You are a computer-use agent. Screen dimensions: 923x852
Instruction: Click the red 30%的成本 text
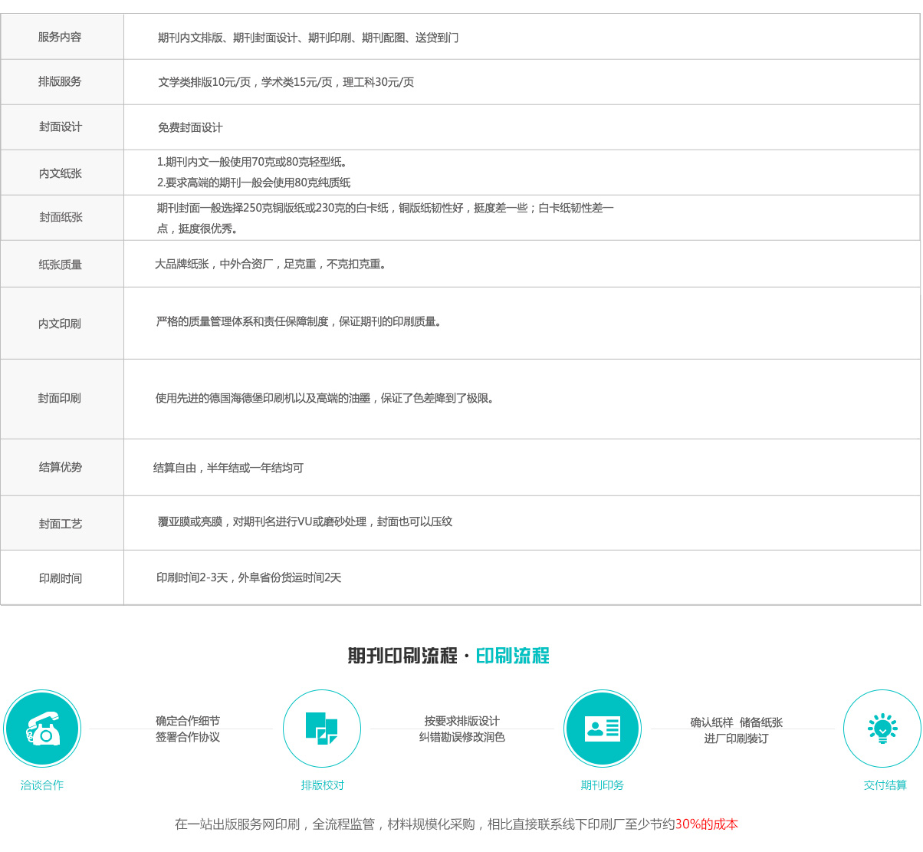click(x=706, y=824)
